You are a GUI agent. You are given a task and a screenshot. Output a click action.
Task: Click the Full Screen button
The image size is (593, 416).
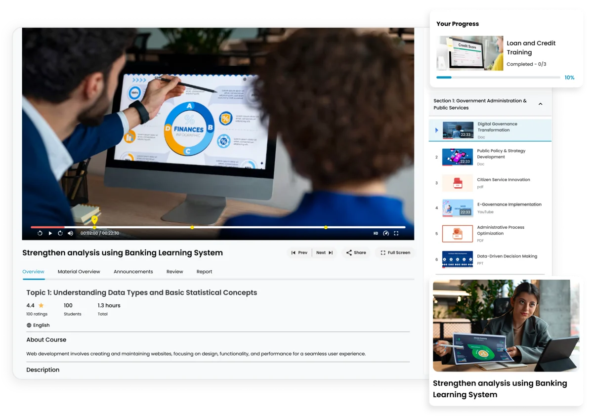click(394, 252)
